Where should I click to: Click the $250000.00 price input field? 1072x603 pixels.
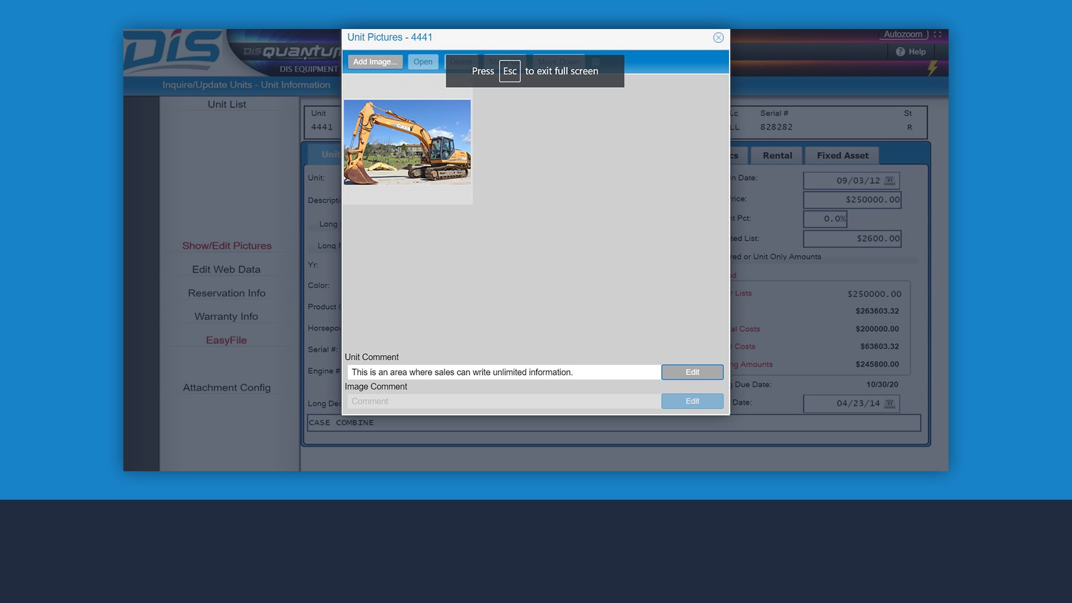click(852, 200)
